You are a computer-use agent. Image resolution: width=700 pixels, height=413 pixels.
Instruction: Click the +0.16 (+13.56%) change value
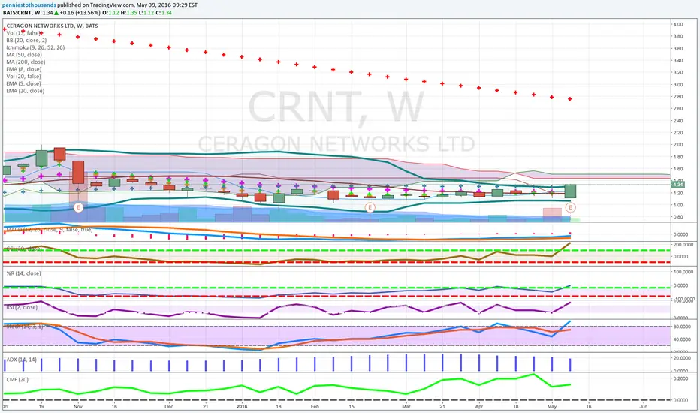click(80, 13)
